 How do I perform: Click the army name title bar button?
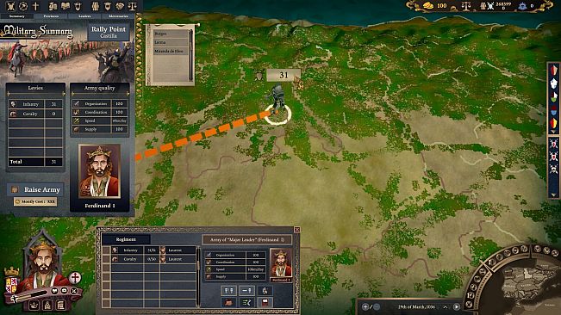click(x=246, y=239)
